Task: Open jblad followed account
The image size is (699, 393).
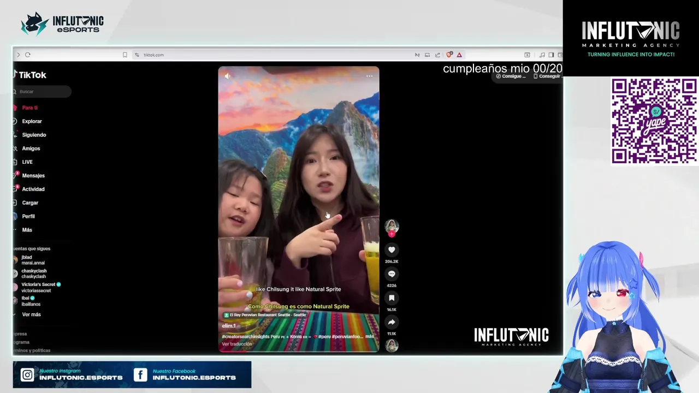Action: (x=30, y=260)
